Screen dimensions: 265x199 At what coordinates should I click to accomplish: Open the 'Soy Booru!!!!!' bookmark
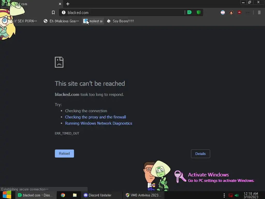(121, 21)
